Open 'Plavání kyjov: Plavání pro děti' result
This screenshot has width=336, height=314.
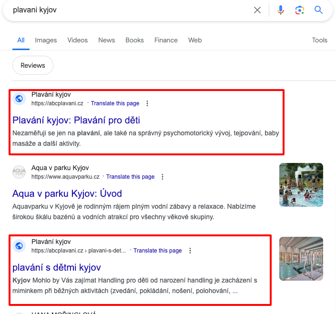coord(76,120)
